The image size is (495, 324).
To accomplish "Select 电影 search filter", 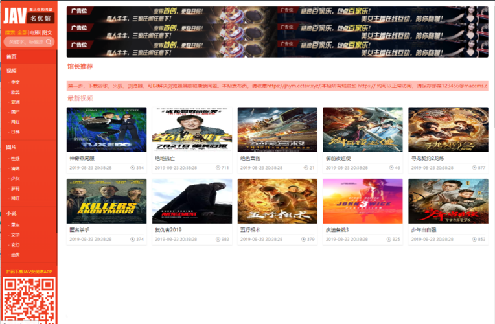I will point(35,32).
